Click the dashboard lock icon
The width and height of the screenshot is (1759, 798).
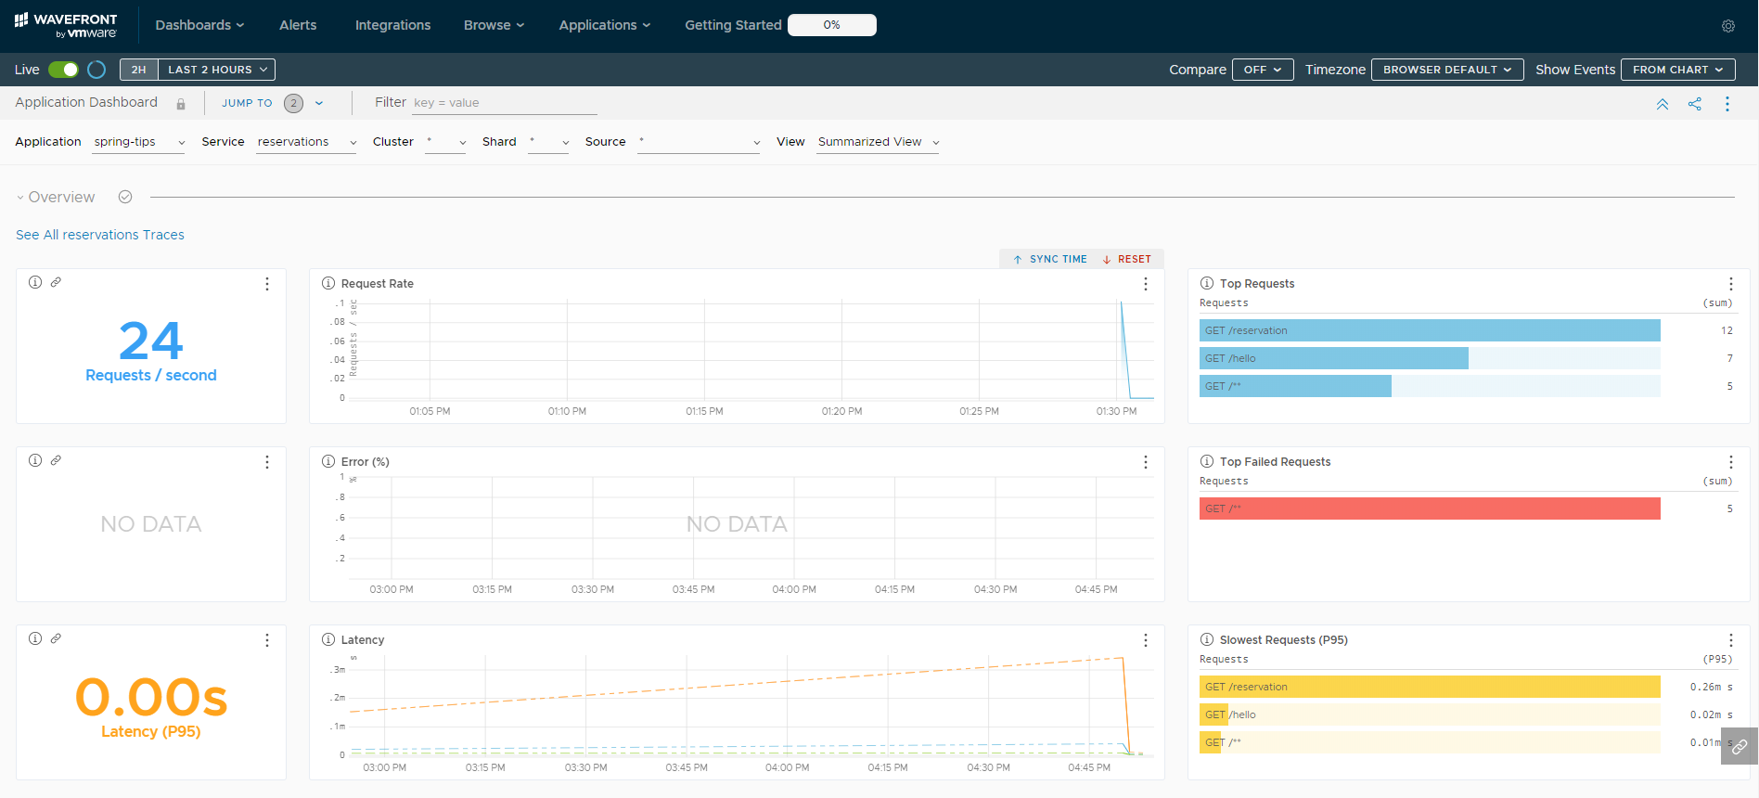[x=181, y=104]
